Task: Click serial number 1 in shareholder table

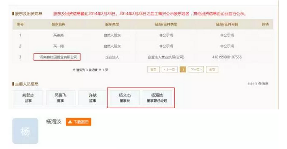Action: click(x=20, y=35)
